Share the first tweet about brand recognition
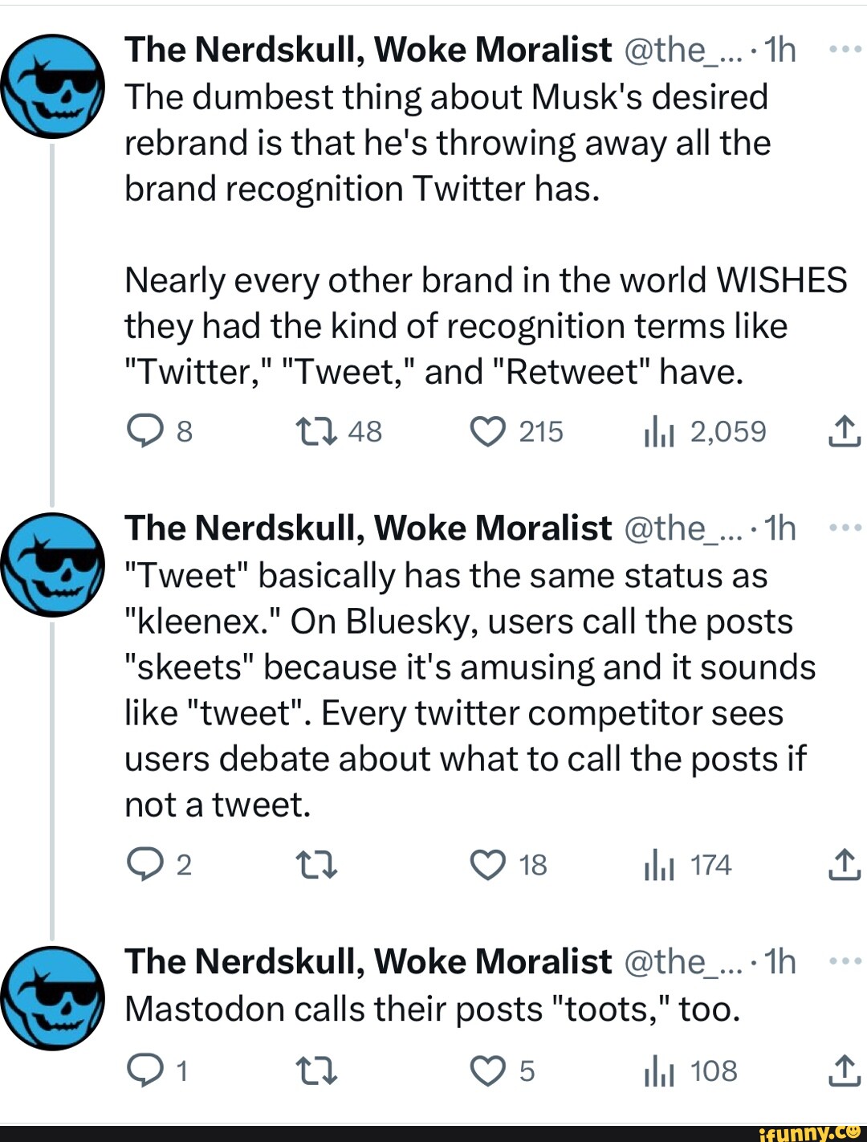867x1142 pixels. click(x=845, y=432)
